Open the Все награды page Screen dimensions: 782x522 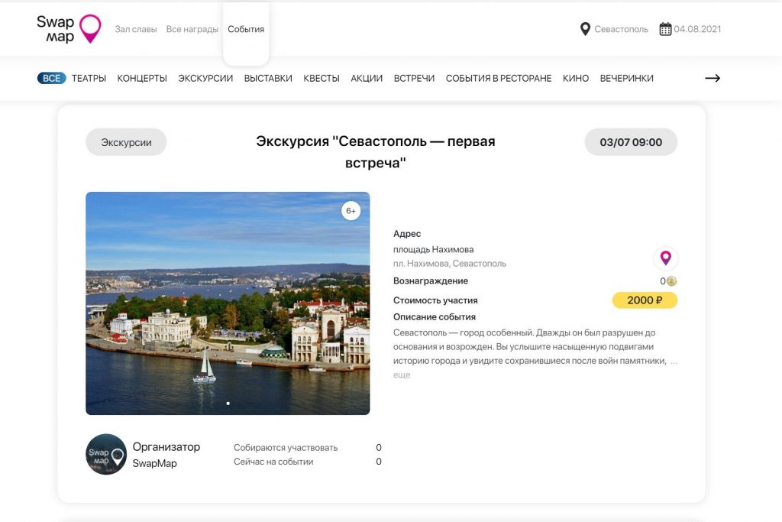(x=192, y=29)
